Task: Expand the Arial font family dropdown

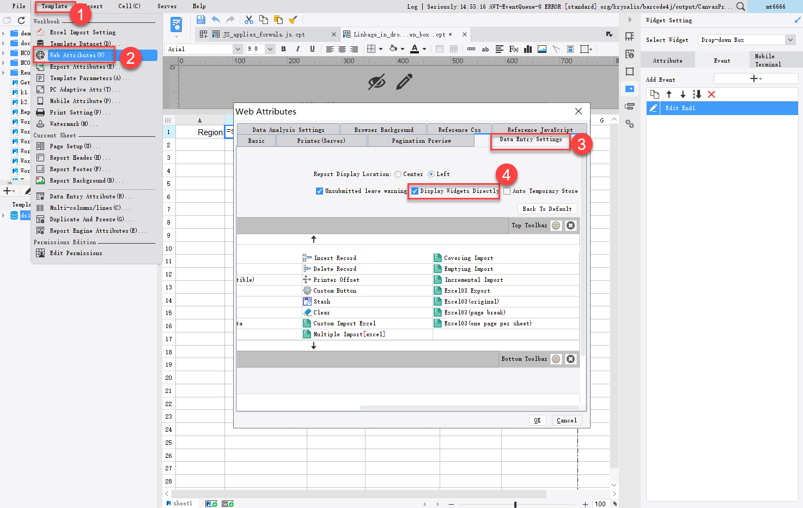Action: coord(238,49)
